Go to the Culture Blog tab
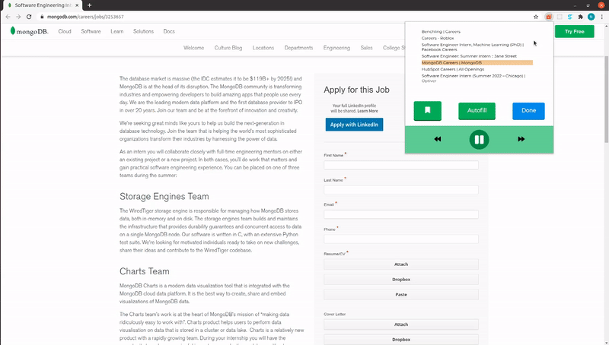This screenshot has height=345, width=609. 228,48
